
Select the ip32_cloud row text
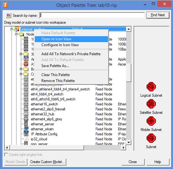pos(39,139)
